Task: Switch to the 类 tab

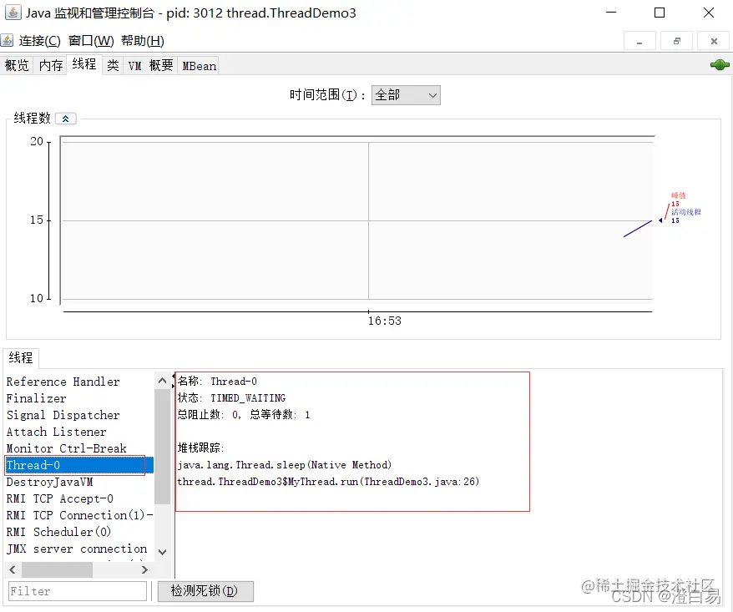Action: 113,65
